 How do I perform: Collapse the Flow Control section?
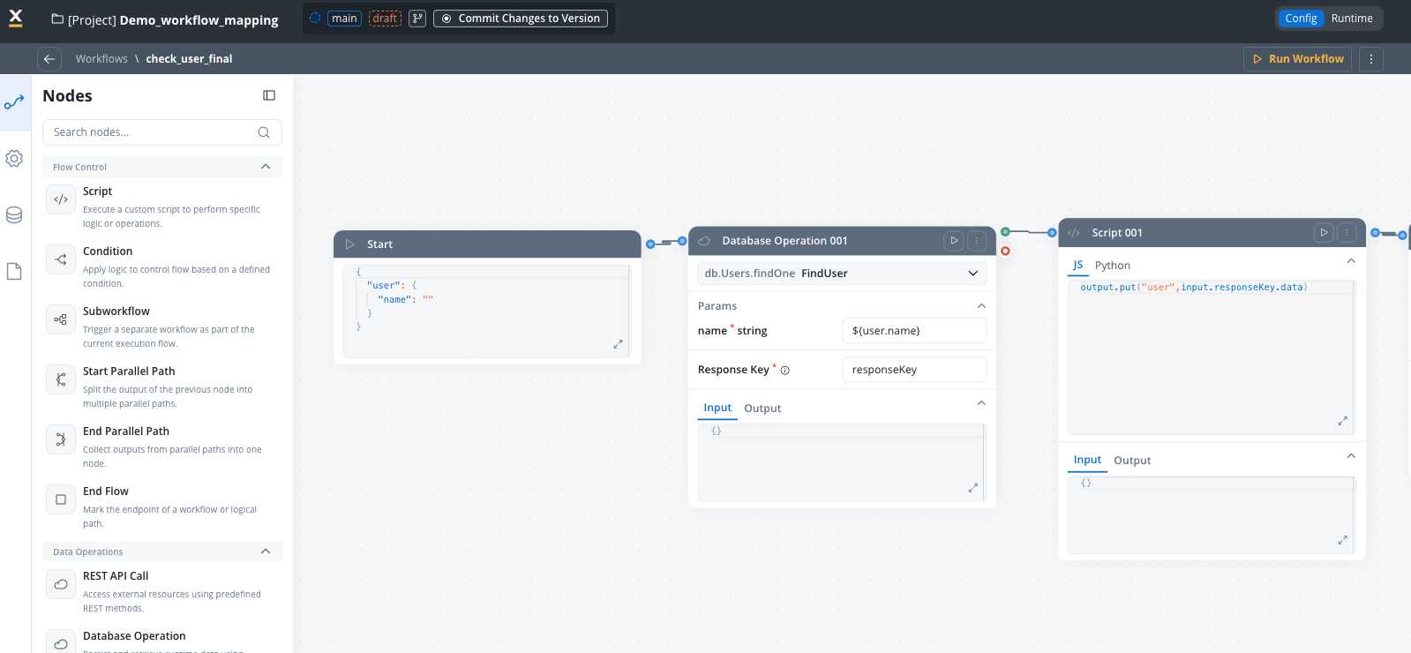point(266,167)
